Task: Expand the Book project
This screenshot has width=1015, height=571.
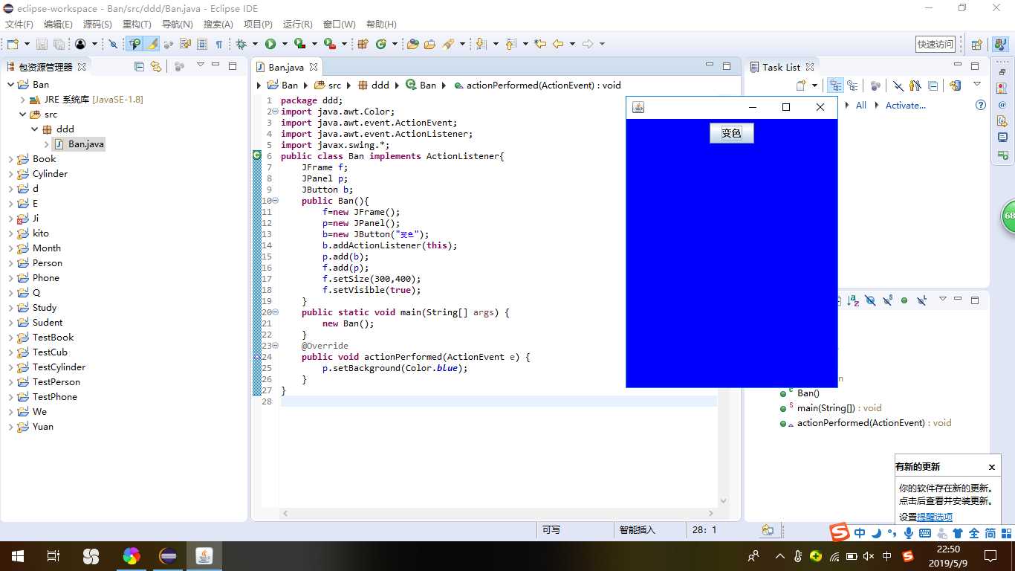Action: (10, 159)
